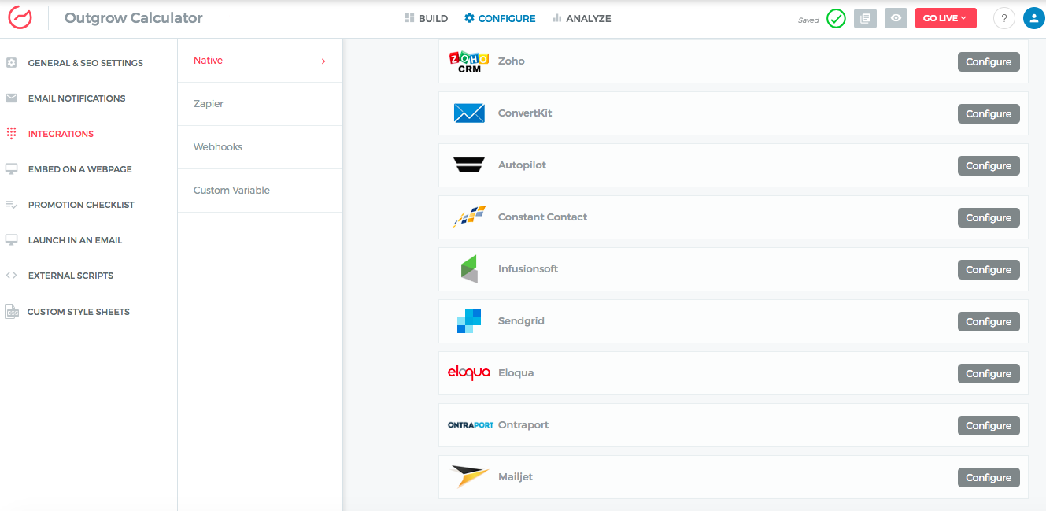The image size is (1046, 511).
Task: Configure the Autopilot integration
Action: 989,165
